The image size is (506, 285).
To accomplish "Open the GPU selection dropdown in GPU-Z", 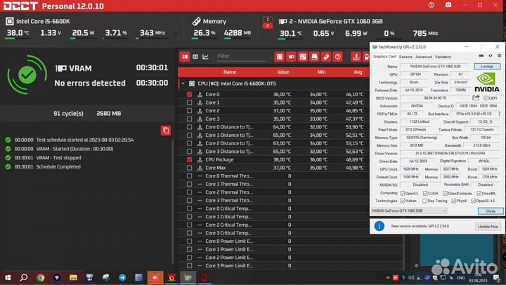I will pyautogui.click(x=409, y=211).
